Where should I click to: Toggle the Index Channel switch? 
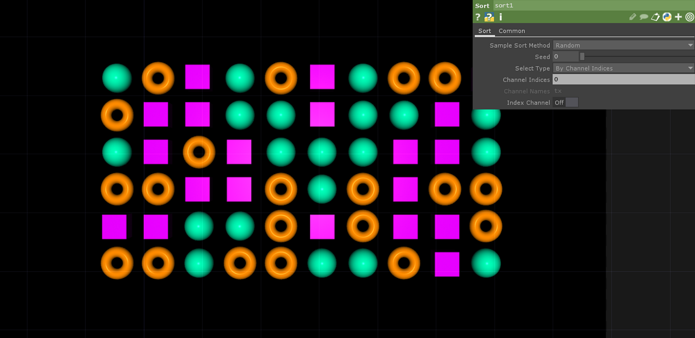click(565, 102)
